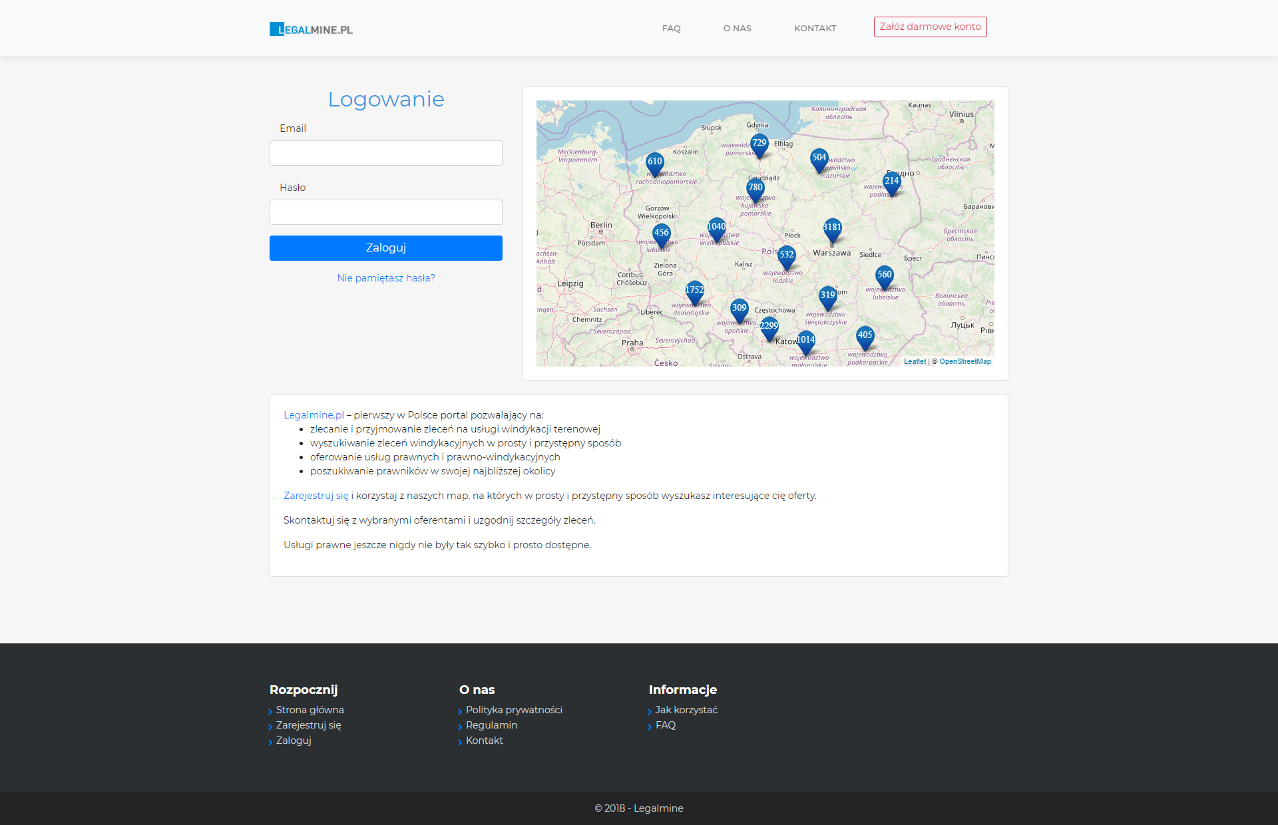Open the FAQ menu item

pos(671,29)
